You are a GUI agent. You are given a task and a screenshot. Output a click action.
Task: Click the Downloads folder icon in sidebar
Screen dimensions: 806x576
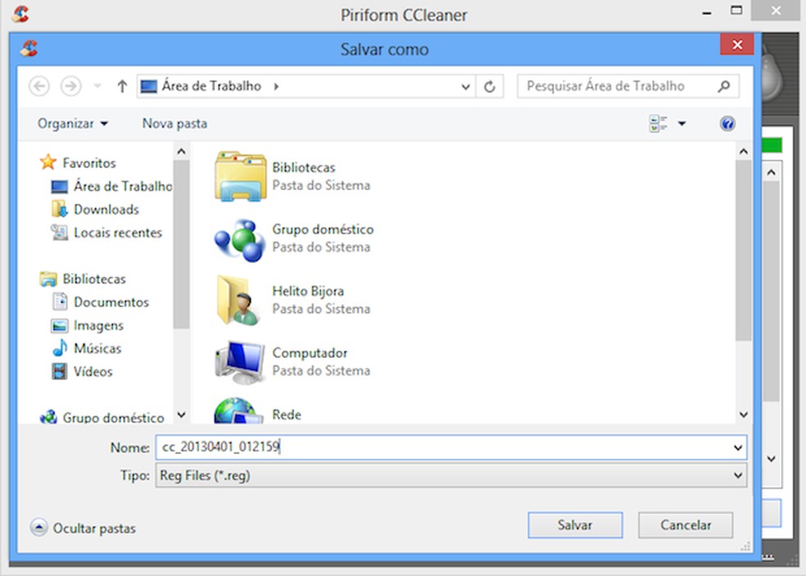(x=59, y=209)
